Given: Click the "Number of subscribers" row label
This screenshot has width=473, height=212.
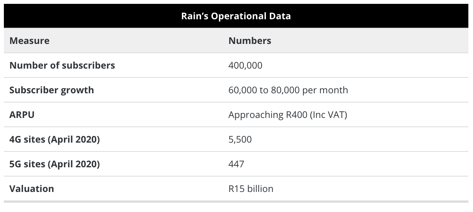Looking at the screenshot, I should (62, 65).
